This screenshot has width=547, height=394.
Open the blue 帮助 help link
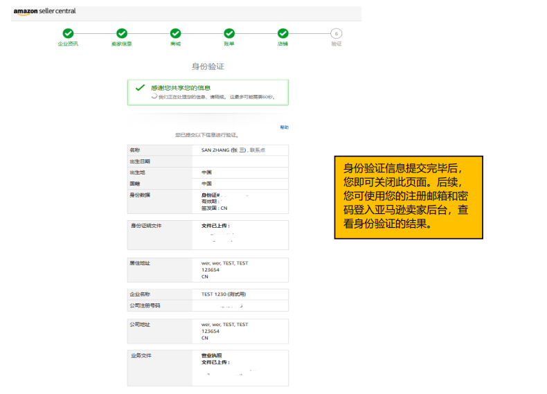285,127
